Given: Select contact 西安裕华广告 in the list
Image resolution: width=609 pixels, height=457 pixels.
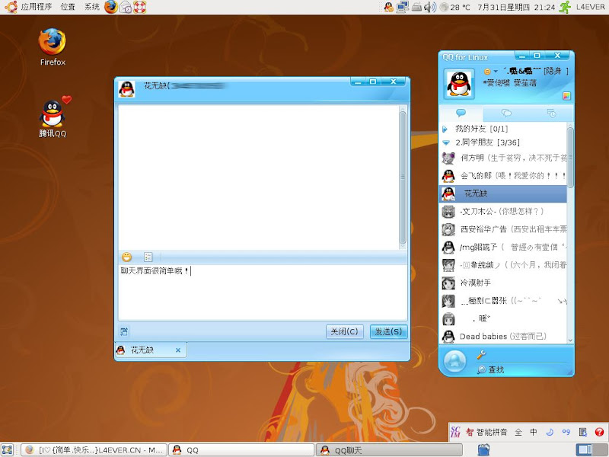Looking at the screenshot, I should pyautogui.click(x=503, y=229).
